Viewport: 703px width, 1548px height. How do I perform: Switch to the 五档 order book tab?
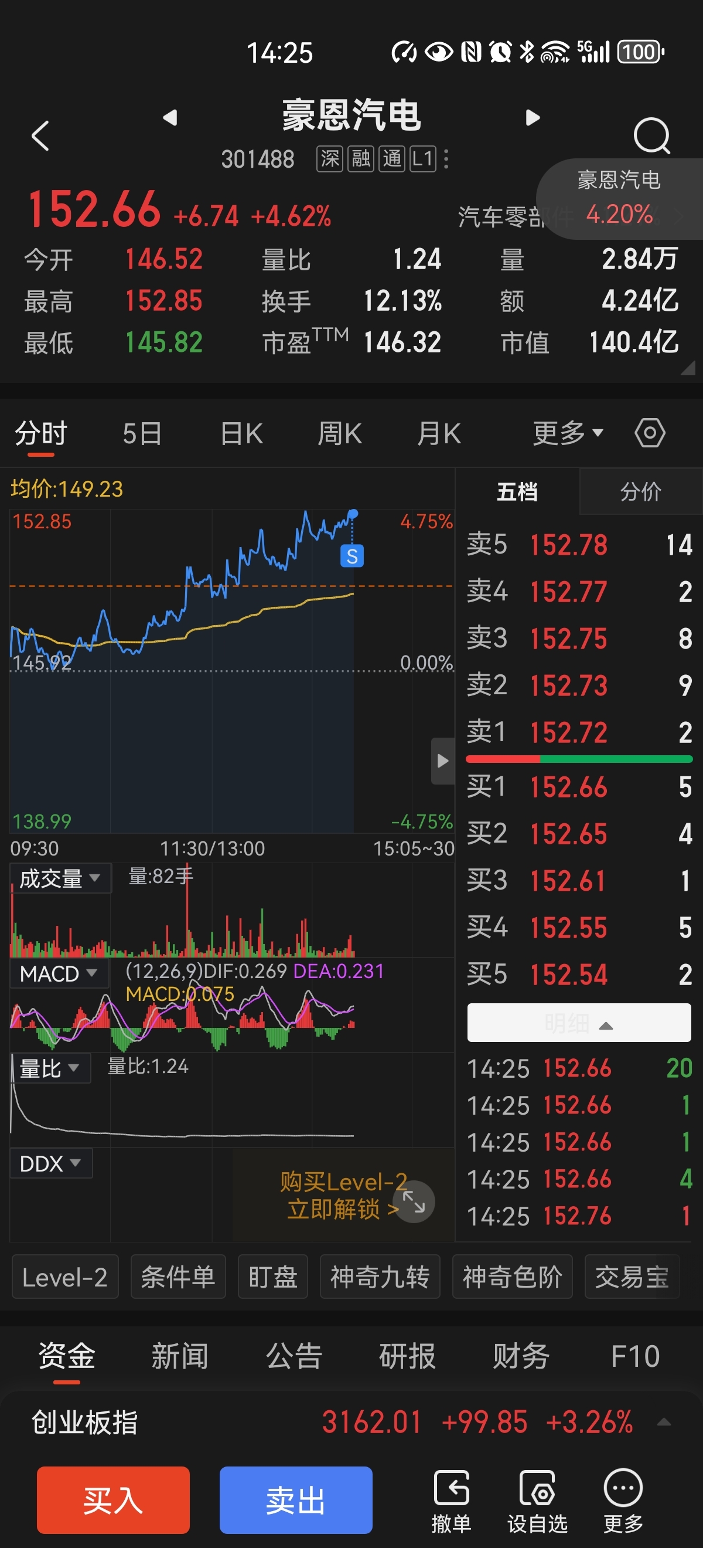[x=517, y=491]
